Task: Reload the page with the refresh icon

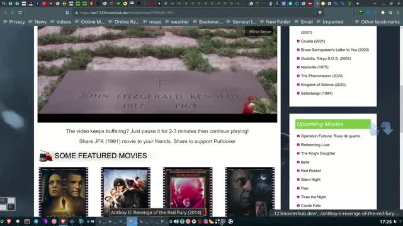Action: tap(20, 13)
